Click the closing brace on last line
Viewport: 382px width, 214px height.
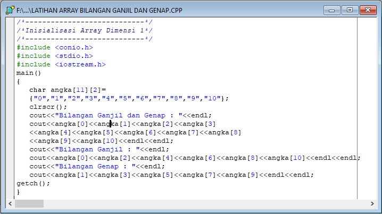coord(18,192)
